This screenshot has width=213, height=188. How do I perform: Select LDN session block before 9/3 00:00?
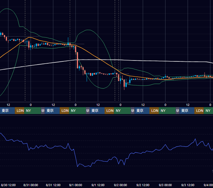pos(154,111)
